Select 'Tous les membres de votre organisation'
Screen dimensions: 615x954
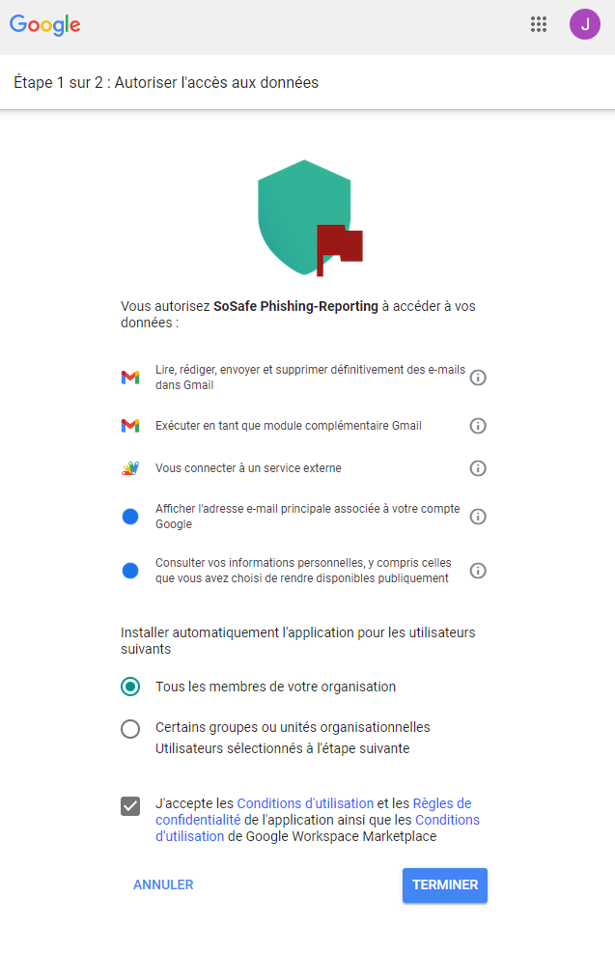[130, 687]
